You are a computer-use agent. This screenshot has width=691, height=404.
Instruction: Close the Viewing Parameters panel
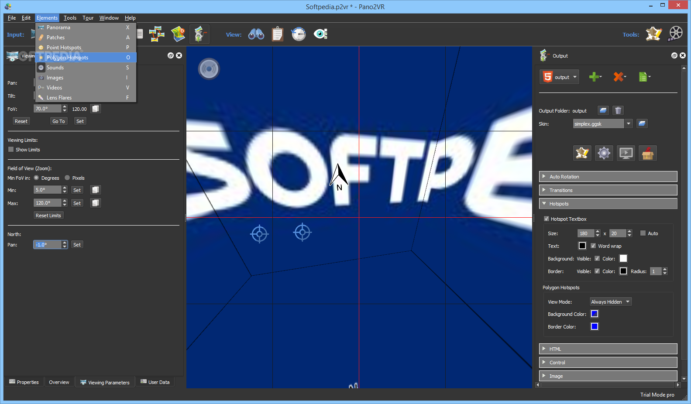[x=179, y=55]
